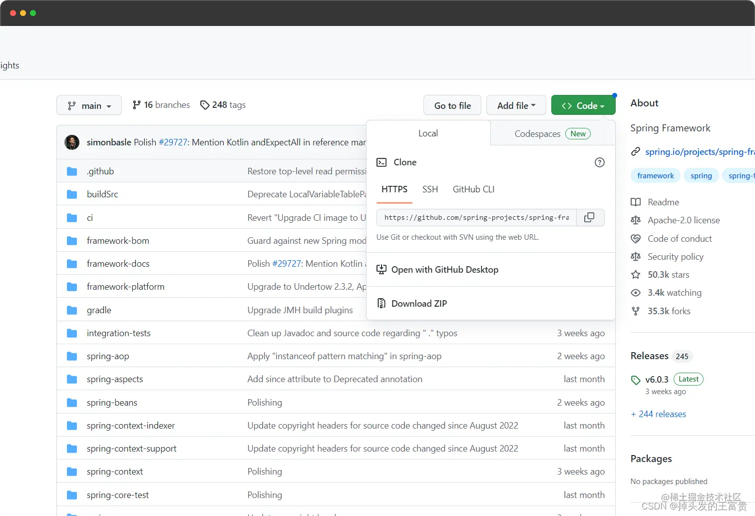Click the git branch icon beside 16 branches

[x=136, y=105]
